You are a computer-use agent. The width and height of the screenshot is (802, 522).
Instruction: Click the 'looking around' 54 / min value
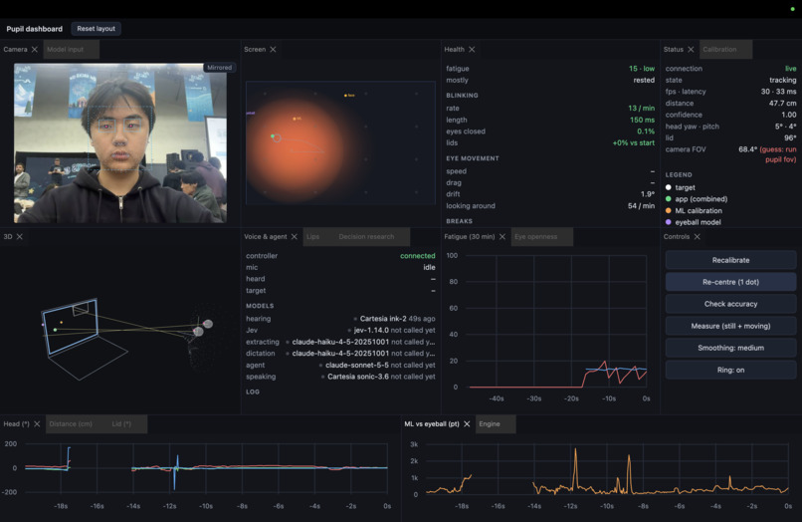point(641,206)
